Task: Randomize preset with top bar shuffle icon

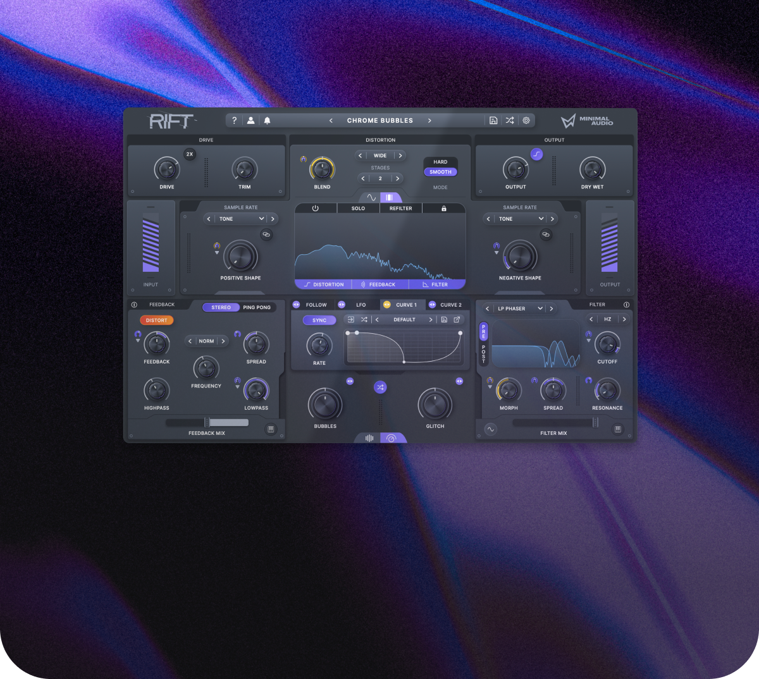Action: point(510,120)
